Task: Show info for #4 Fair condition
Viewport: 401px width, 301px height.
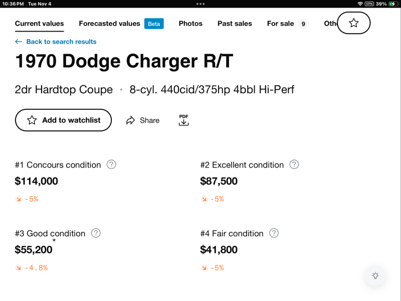Action: (274, 233)
